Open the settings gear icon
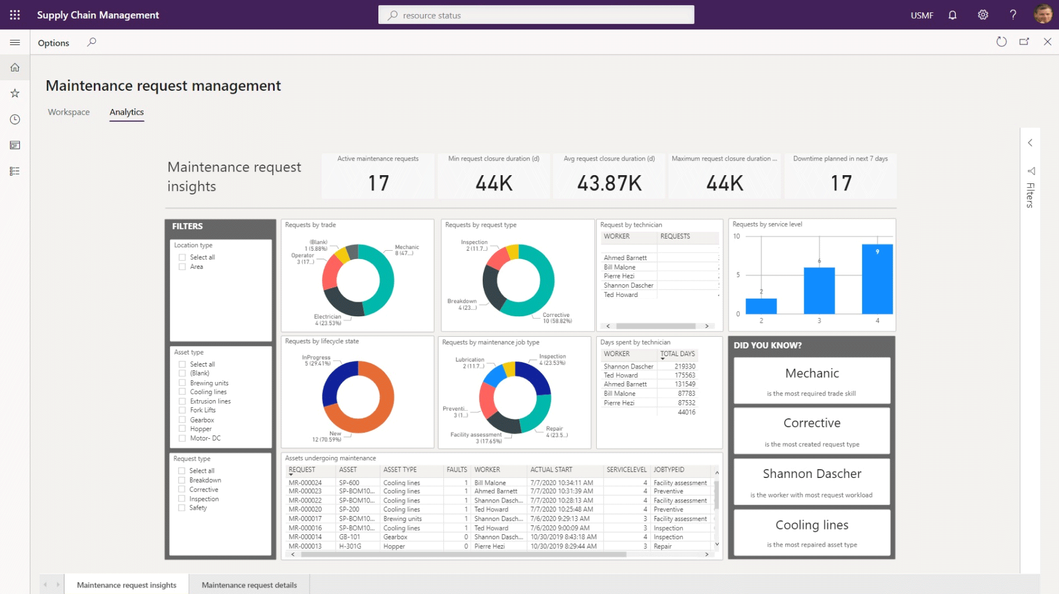 (x=983, y=15)
